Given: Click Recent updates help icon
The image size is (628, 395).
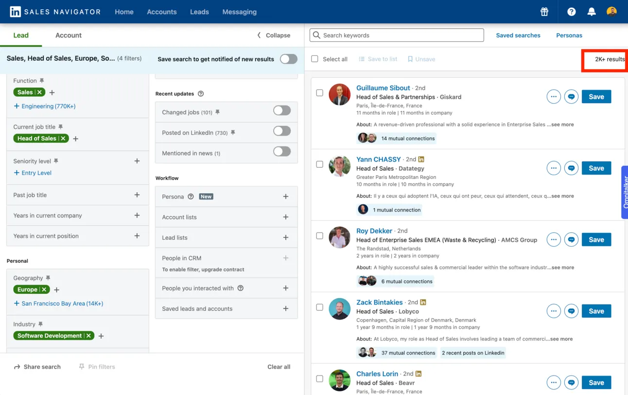Looking at the screenshot, I should [201, 93].
